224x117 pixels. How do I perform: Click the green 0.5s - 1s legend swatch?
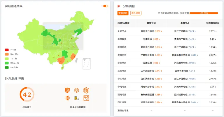coord(7,63)
